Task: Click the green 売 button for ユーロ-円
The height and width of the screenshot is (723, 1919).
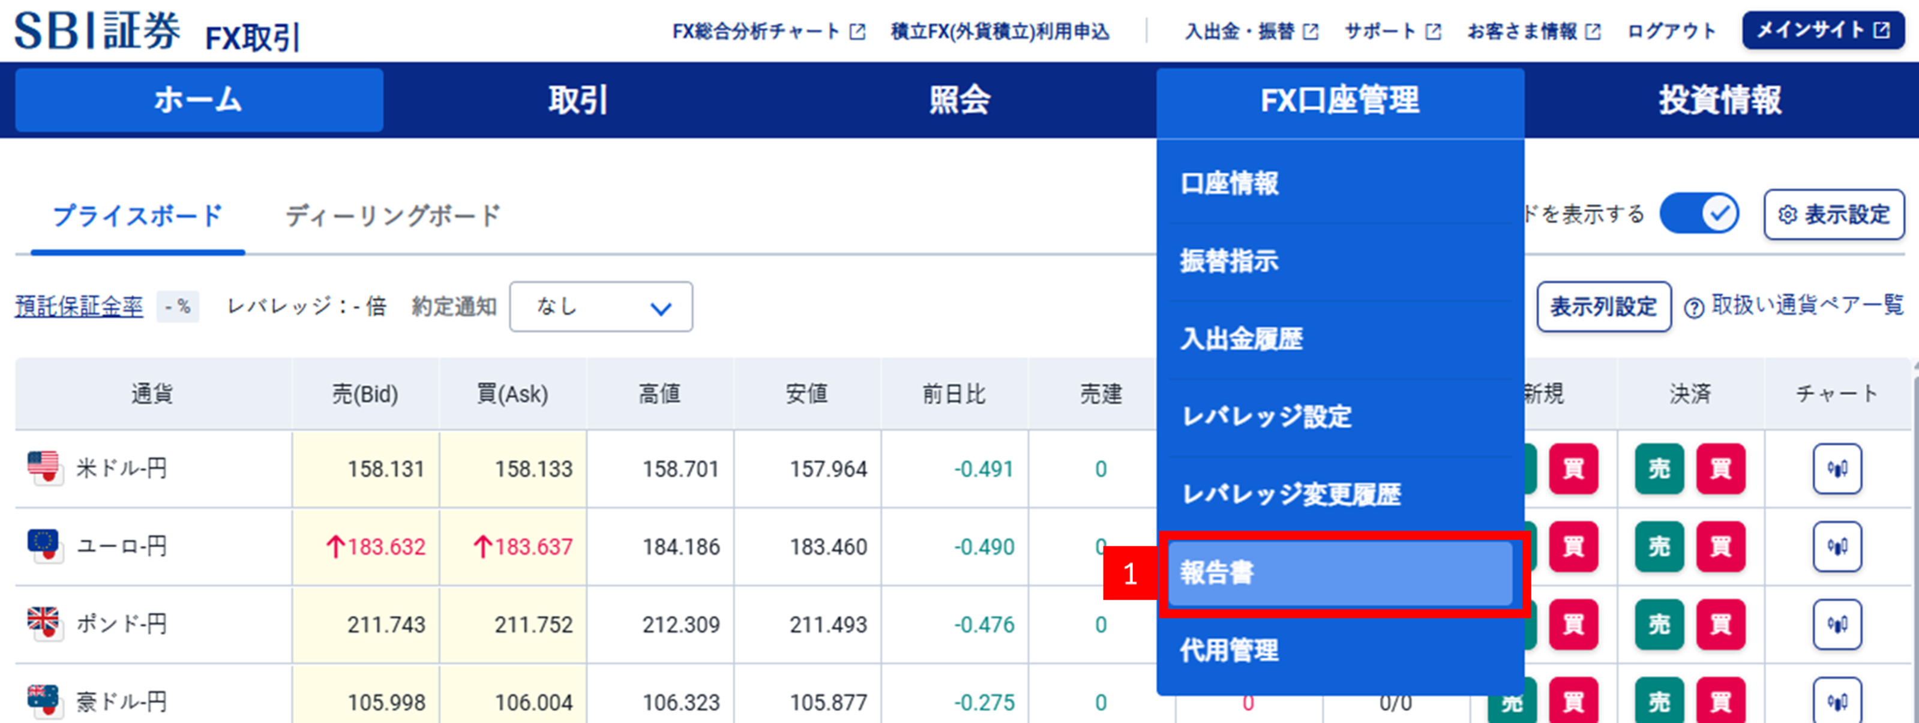Action: (1658, 547)
